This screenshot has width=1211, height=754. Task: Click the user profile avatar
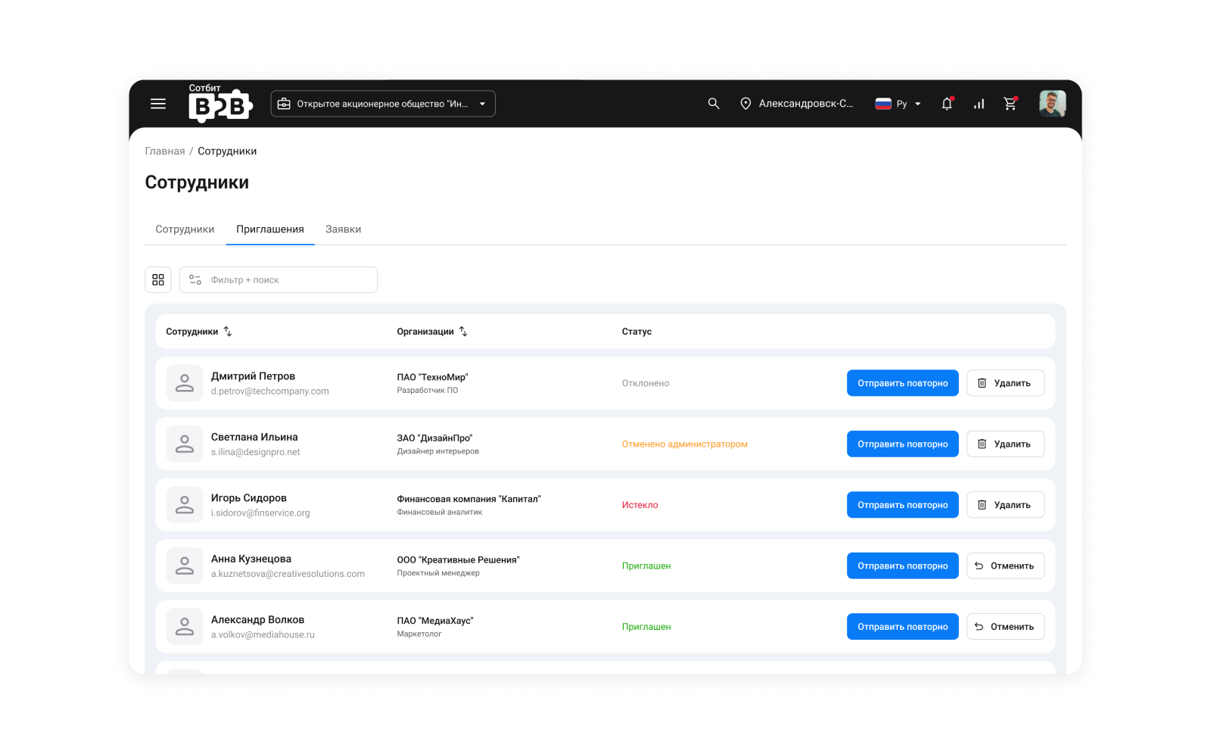tap(1052, 104)
